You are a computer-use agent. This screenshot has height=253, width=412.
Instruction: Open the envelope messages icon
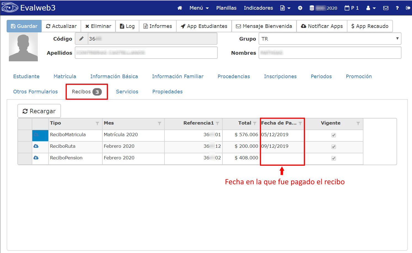click(x=386, y=8)
